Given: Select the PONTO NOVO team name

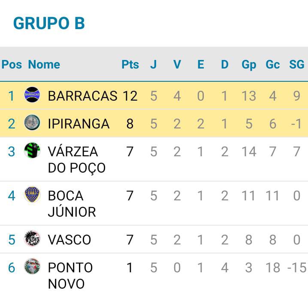Looking at the screenshot, I should [x=70, y=275].
